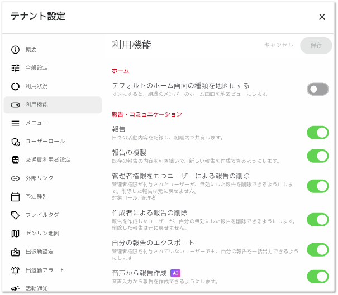
Task: Toggle 管理者権限をもつユーザーによる報告の削除
Action: (x=318, y=186)
